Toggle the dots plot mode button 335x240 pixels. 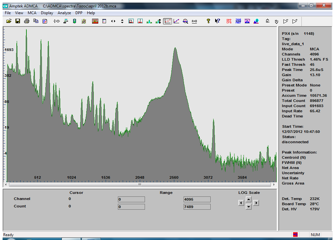[x=167, y=21]
